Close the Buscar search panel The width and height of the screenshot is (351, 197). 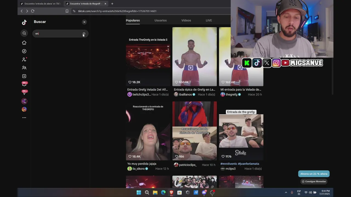pos(84,22)
